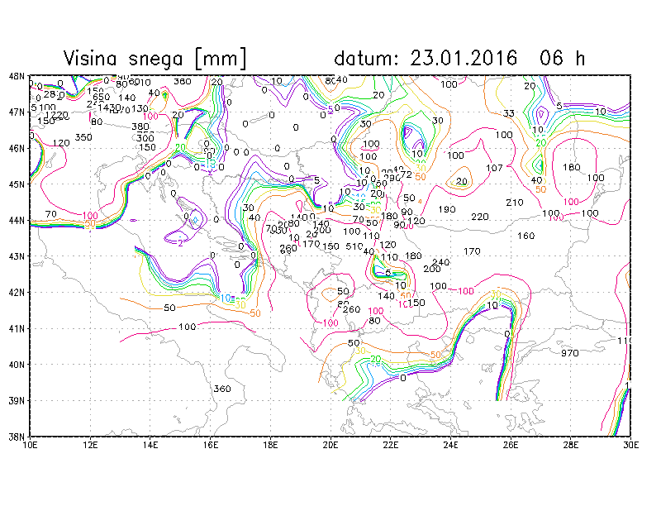Click the '39N' latitude axis label
This screenshot has width=661, height=511.
(x=17, y=400)
